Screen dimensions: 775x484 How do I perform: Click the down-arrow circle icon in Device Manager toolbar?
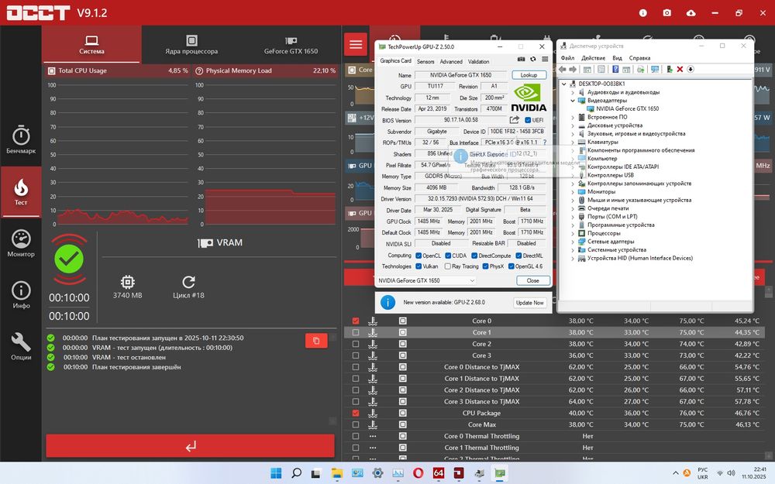pyautogui.click(x=691, y=69)
